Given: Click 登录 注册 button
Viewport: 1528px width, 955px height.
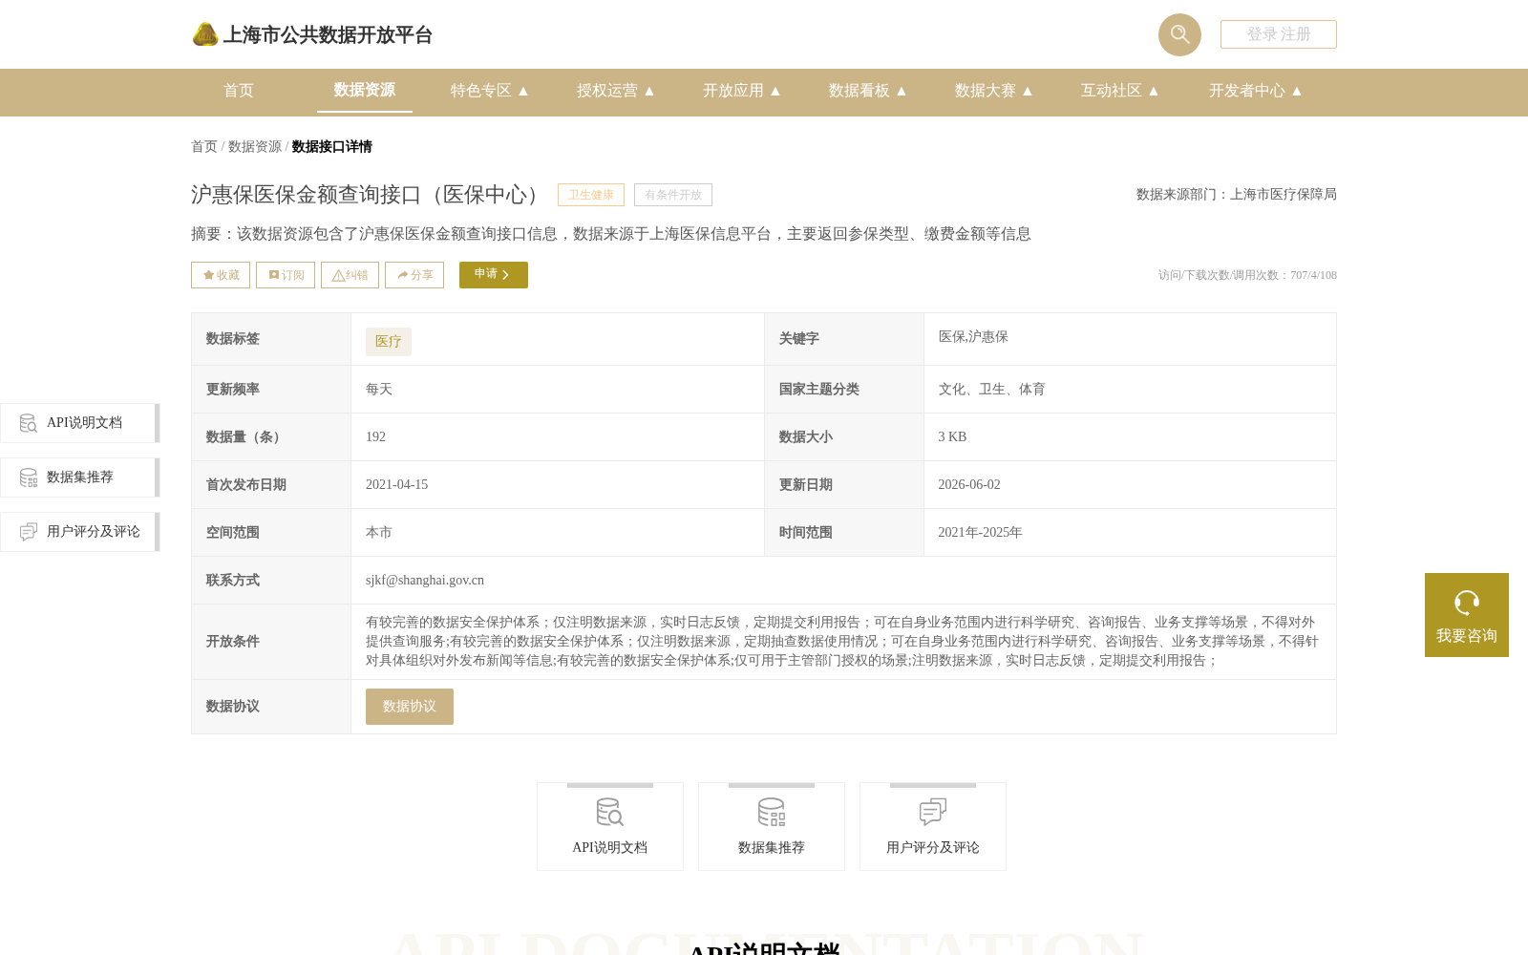Looking at the screenshot, I should click(x=1279, y=34).
